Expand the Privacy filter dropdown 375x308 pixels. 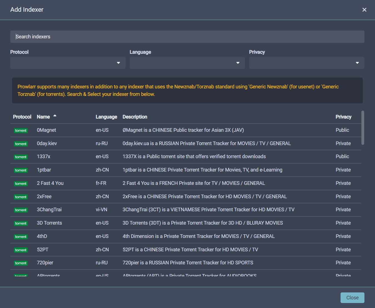coord(307,63)
